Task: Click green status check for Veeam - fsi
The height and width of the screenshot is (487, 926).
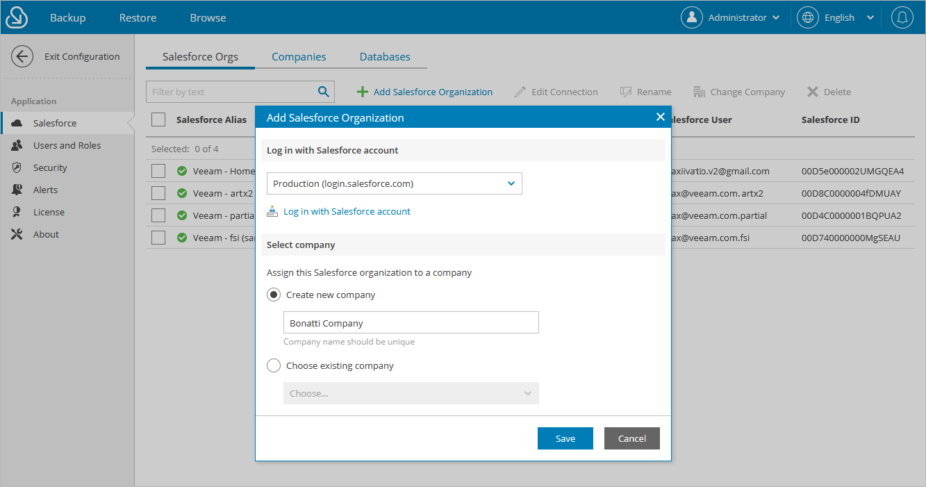Action: [182, 238]
